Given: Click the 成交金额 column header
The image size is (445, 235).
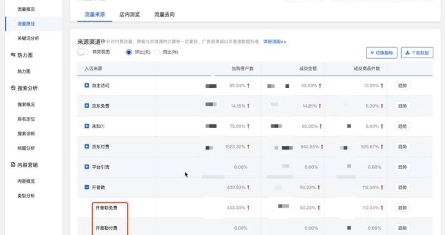Looking at the screenshot, I should point(308,69).
